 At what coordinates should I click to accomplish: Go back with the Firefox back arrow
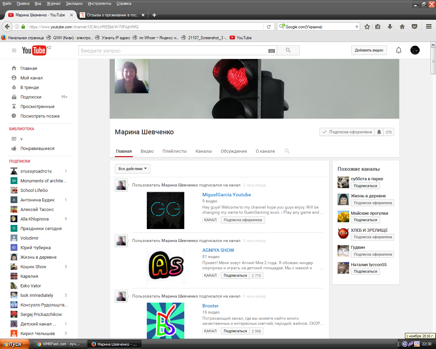tap(7, 27)
